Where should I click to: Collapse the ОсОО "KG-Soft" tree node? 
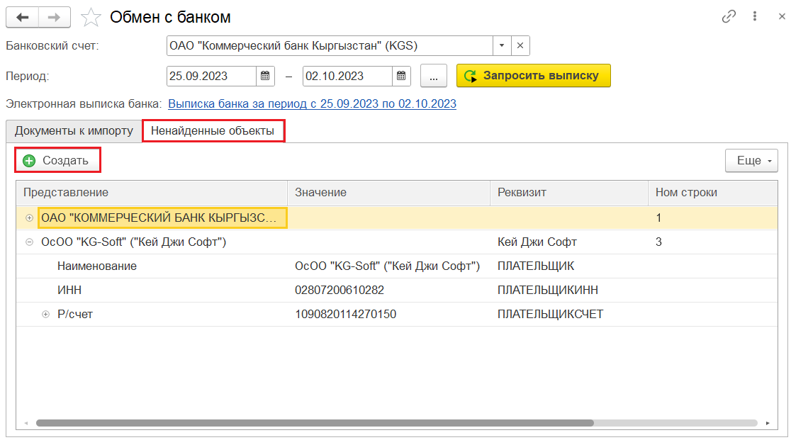[x=29, y=242]
